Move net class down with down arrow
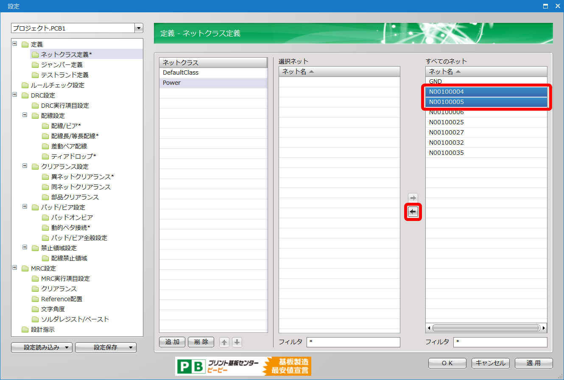 [x=237, y=342]
